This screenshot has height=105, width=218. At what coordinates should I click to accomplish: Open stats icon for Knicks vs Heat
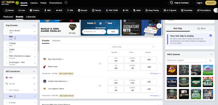[100, 64]
